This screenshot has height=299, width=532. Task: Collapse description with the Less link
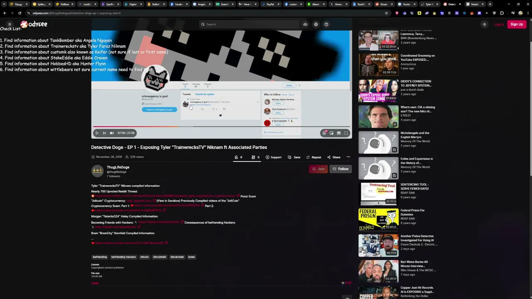coord(95,283)
